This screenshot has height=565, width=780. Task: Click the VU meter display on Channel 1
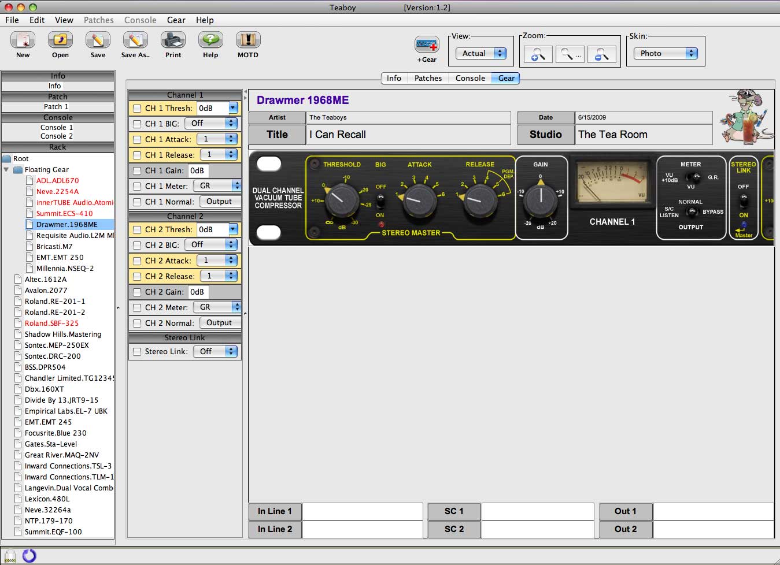pyautogui.click(x=612, y=182)
